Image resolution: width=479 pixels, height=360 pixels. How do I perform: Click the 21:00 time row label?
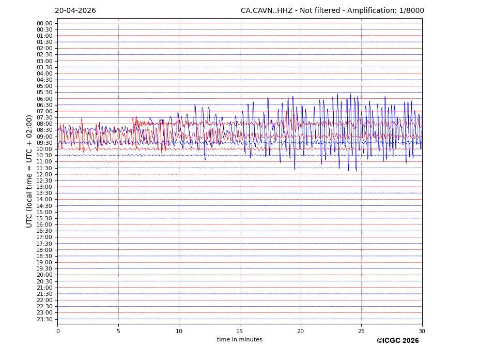click(x=44, y=288)
